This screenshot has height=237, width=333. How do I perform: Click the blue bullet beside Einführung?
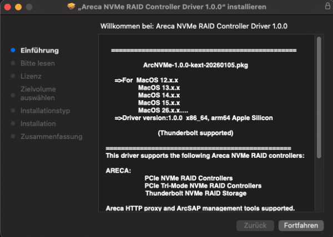tap(13, 50)
